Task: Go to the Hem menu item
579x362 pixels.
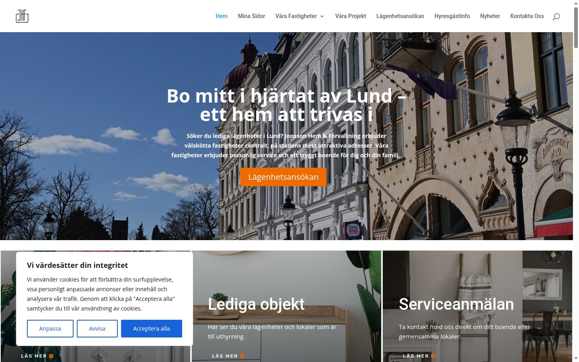Action: click(222, 16)
